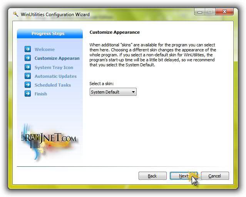Click the arrow icon beside Welcome
The width and height of the screenshot is (246, 197).
(x=27, y=49)
